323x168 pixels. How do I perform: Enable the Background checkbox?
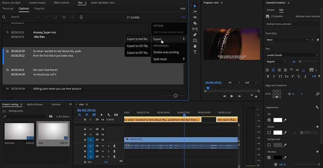click(x=269, y=145)
